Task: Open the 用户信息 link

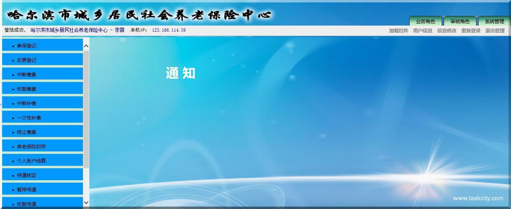Action: click(x=422, y=31)
